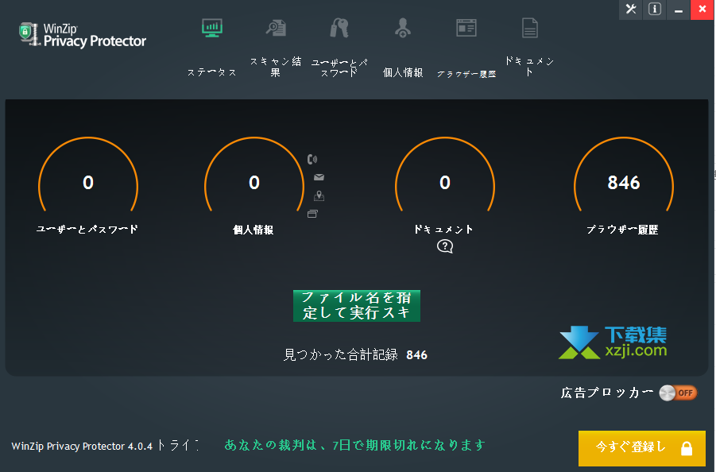This screenshot has height=472, width=716.
Task: Switch to the ステータス tab label
Action: pyautogui.click(x=212, y=72)
